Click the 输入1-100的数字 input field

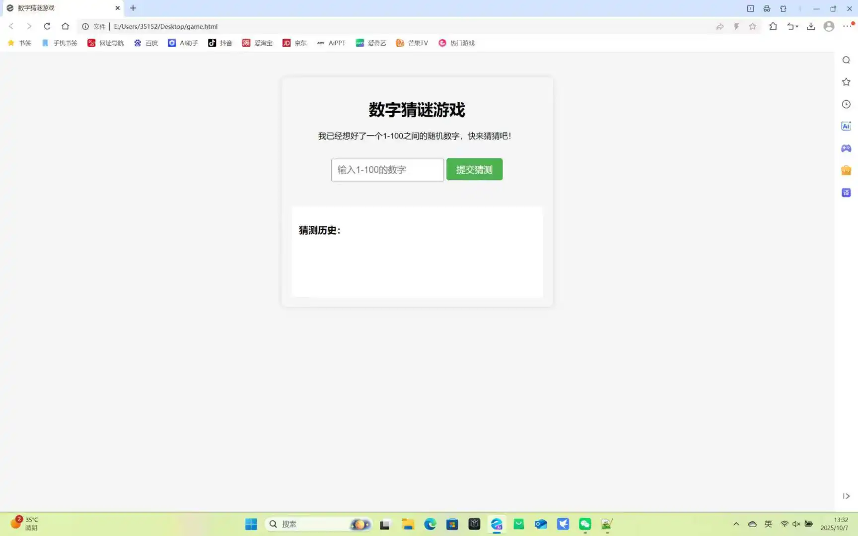click(x=387, y=170)
